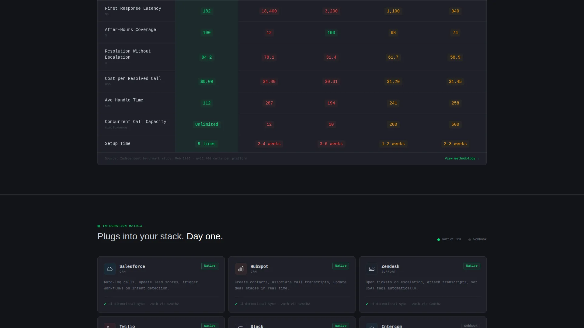Select the Zendesk card title
Viewport: 584px width, 328px height.
pos(390,267)
